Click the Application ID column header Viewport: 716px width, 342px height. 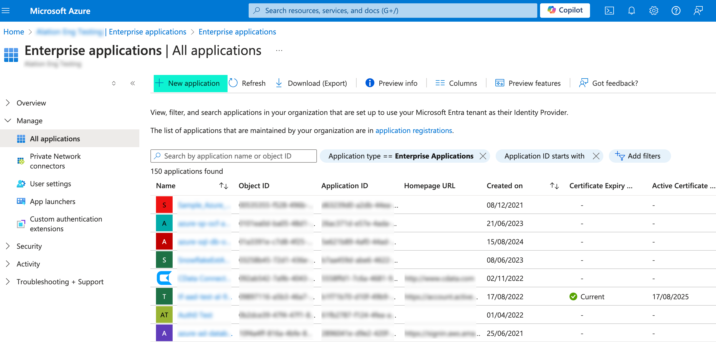(344, 186)
